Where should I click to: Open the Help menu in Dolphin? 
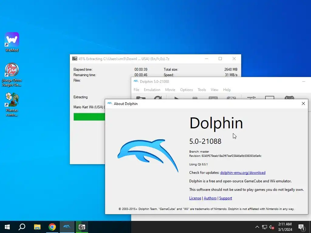coord(227,90)
